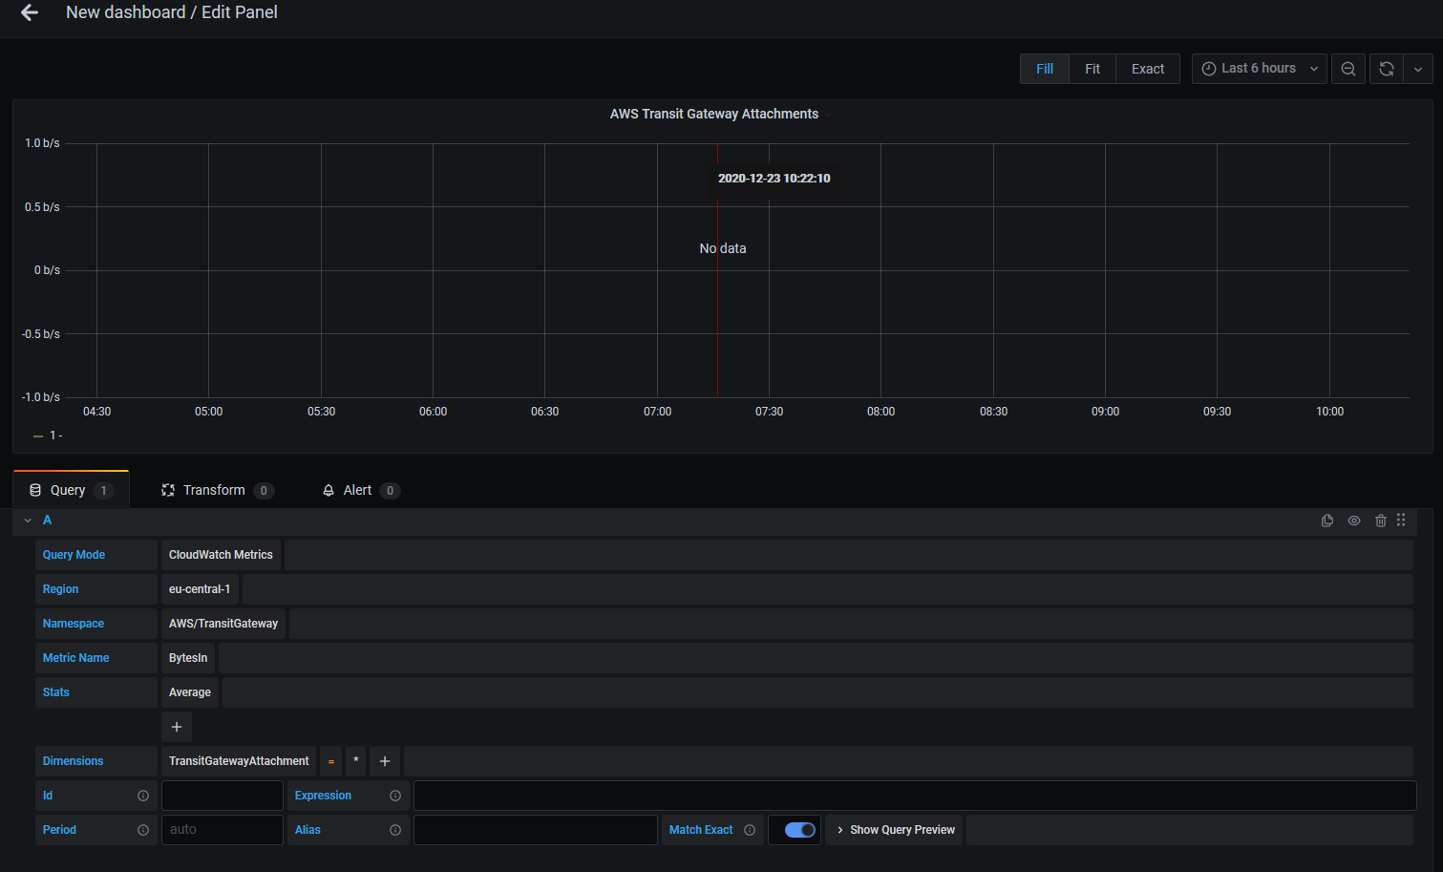The height and width of the screenshot is (872, 1443).
Task: Select Fit display mode
Action: (x=1093, y=69)
